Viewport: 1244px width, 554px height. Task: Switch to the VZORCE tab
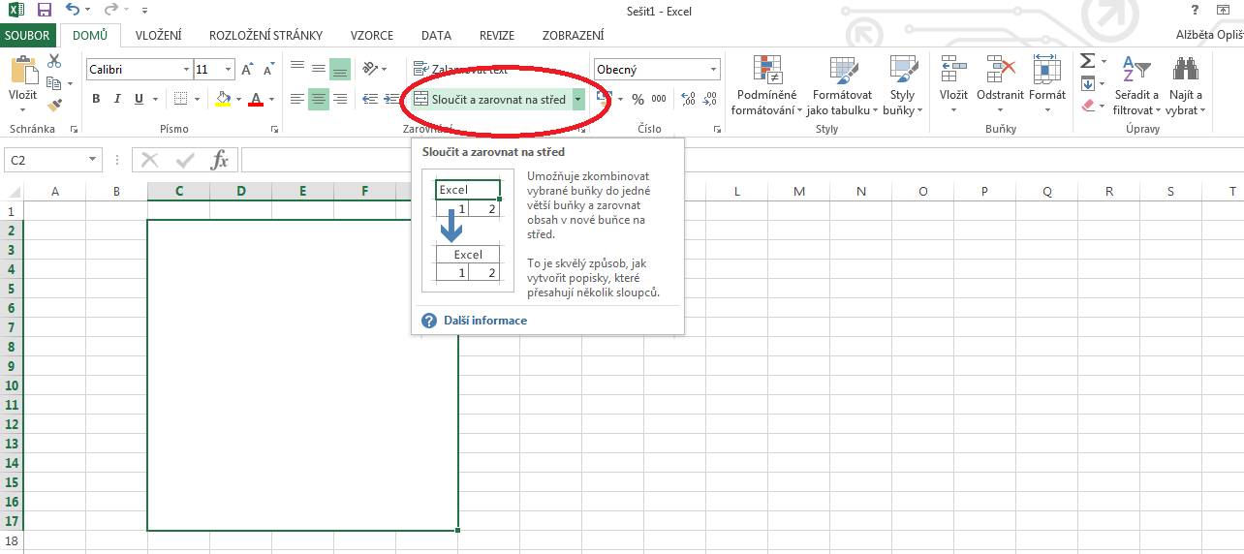(x=371, y=35)
